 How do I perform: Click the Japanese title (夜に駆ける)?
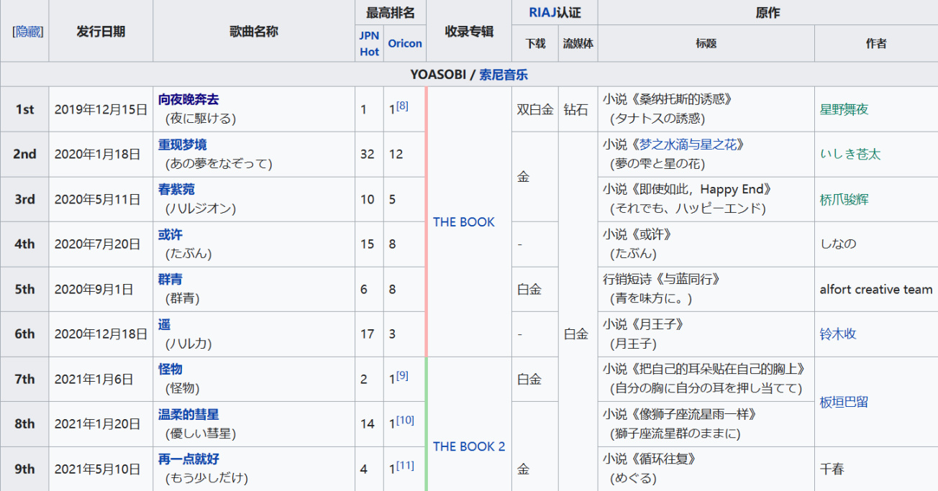pos(201,119)
